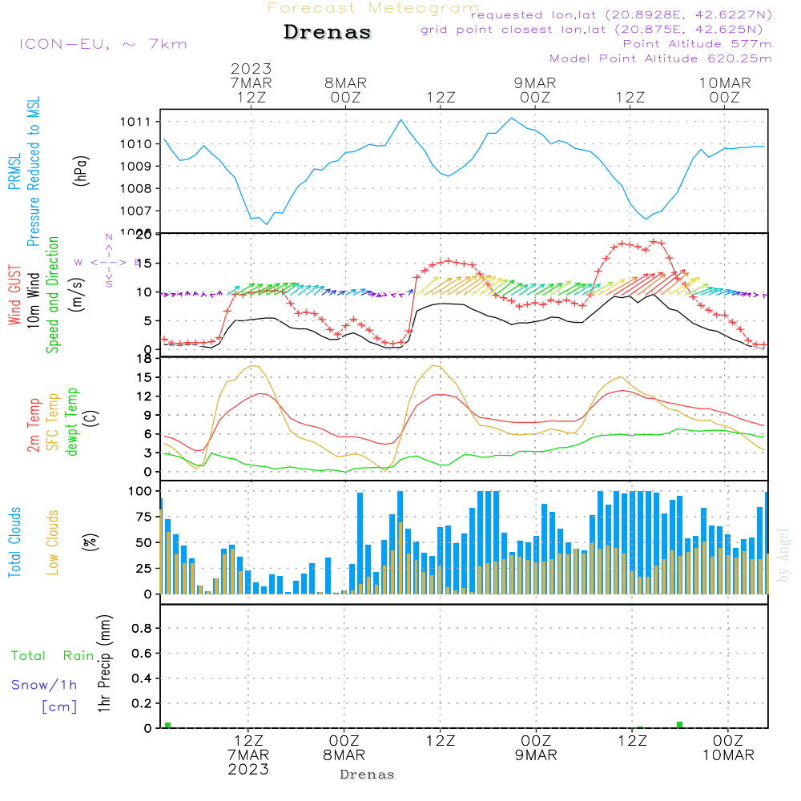Click the dewpt Temp legend label
This screenshot has width=801, height=801.
click(x=72, y=421)
